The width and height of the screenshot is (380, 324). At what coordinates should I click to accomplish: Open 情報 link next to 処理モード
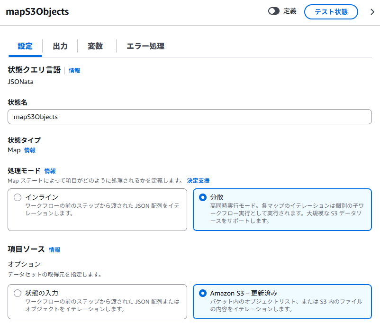pyautogui.click(x=50, y=171)
